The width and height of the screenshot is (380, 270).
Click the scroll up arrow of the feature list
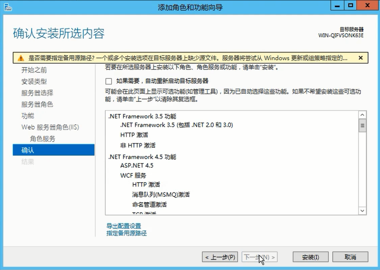(362, 115)
